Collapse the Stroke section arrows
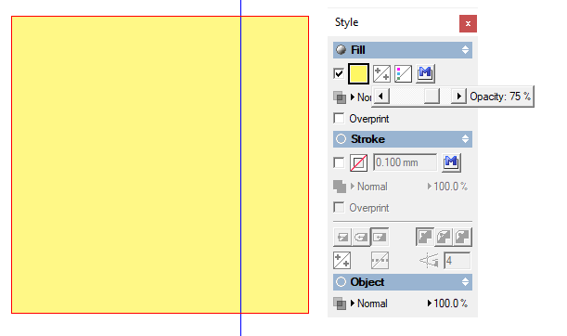 point(466,139)
